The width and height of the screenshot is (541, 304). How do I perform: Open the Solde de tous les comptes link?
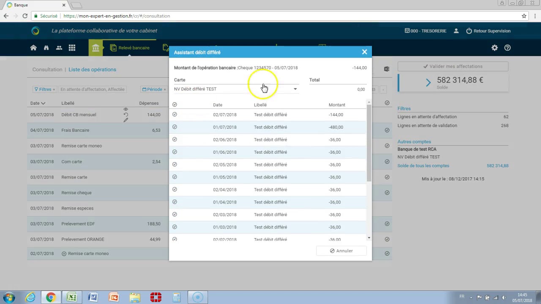coord(423,166)
